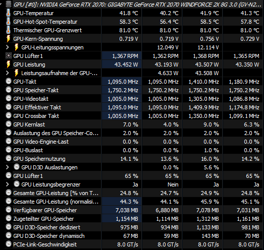Screen dimensions: 264x250
Task: Click the 16.0 % Speichernutzung maximum value
Action: click(210, 159)
